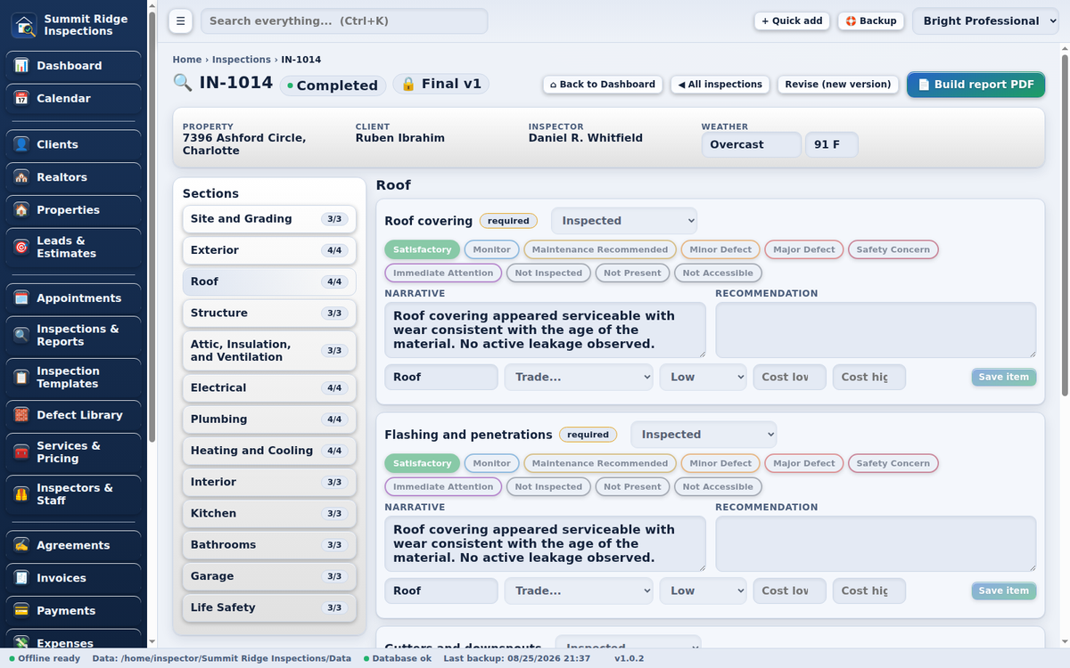This screenshot has width=1070, height=668.
Task: Click the Home breadcrumb link
Action: 187,60
